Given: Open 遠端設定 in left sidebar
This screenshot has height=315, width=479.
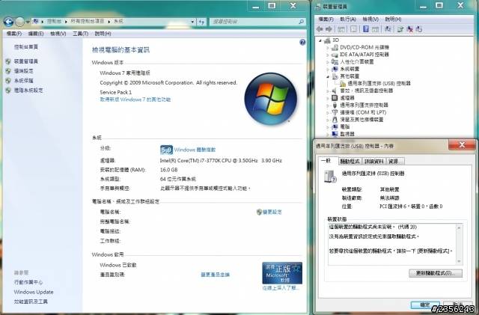Looking at the screenshot, I should tap(23, 71).
